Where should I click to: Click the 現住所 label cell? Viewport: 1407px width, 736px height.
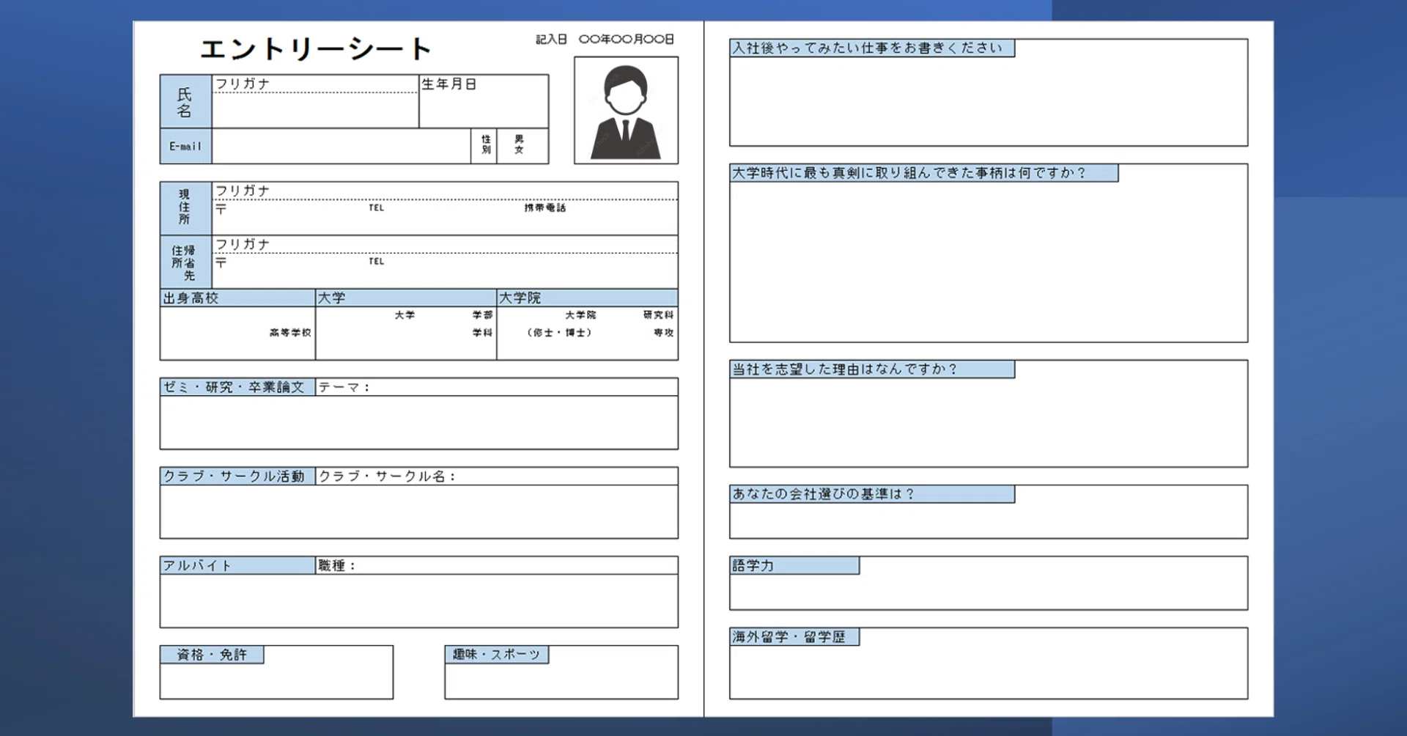point(185,208)
